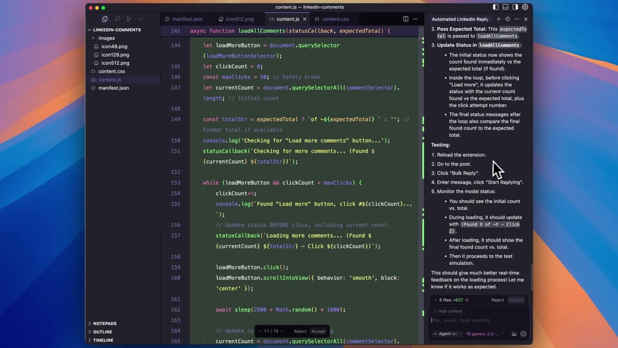Accept the current inline diff change
Screen dimensions: 618x348
click(x=318, y=331)
